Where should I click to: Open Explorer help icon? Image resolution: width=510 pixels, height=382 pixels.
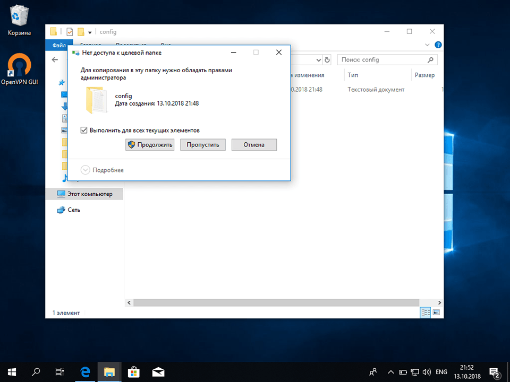438,45
